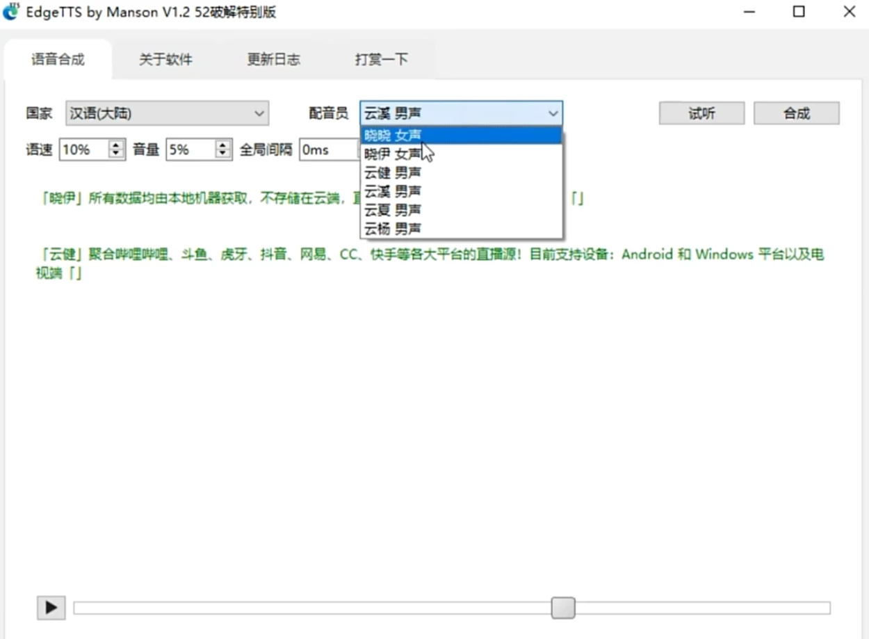Image resolution: width=869 pixels, height=639 pixels.
Task: Switch to the 语音合成 tab
Action: click(x=58, y=60)
